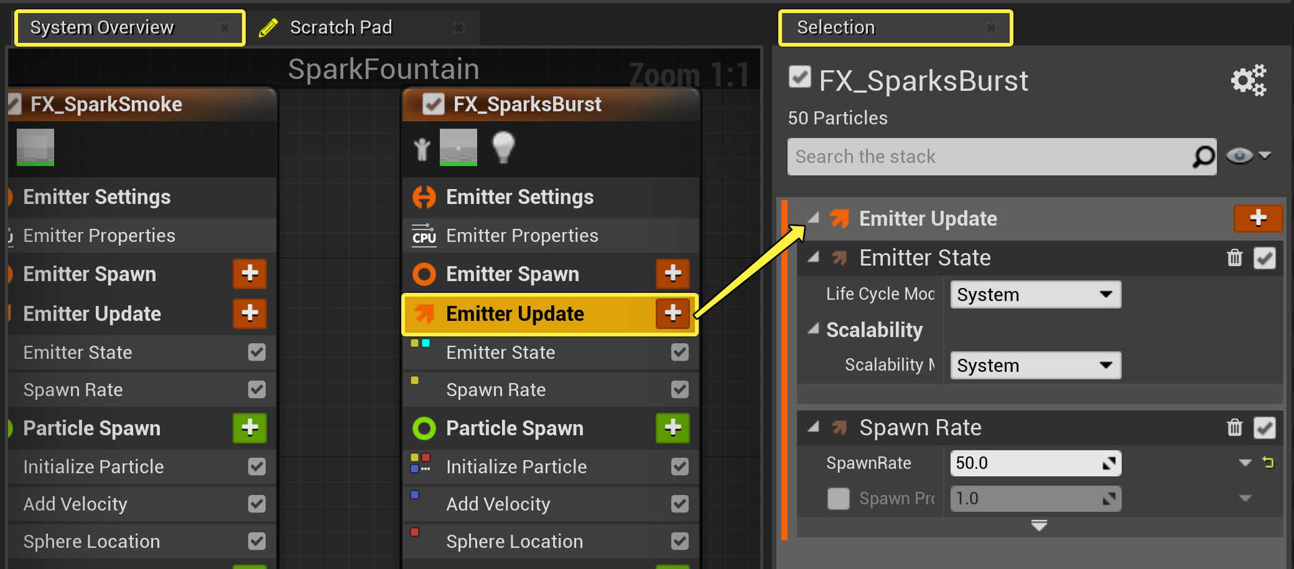Collapse the Spawn Rate section in Selection
Image resolution: width=1294 pixels, height=569 pixels.
click(813, 427)
